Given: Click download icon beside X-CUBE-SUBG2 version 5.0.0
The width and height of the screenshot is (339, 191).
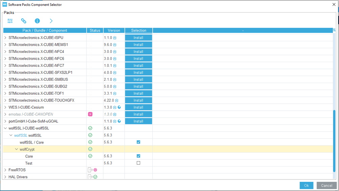Looking at the screenshot, I should click(115, 87).
